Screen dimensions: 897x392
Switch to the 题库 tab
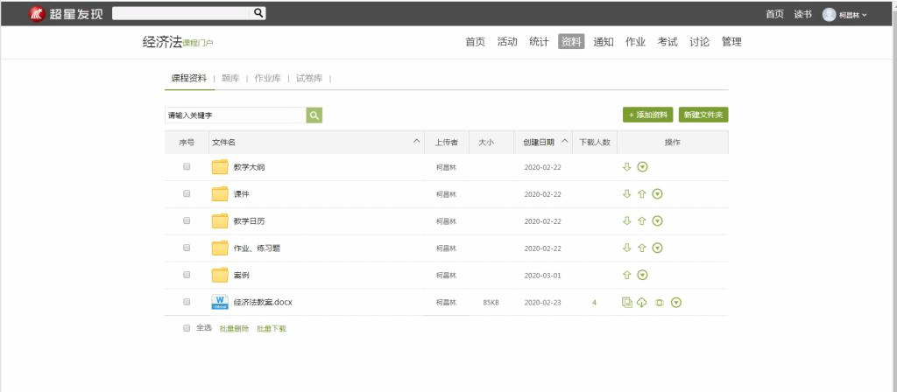pyautogui.click(x=230, y=79)
